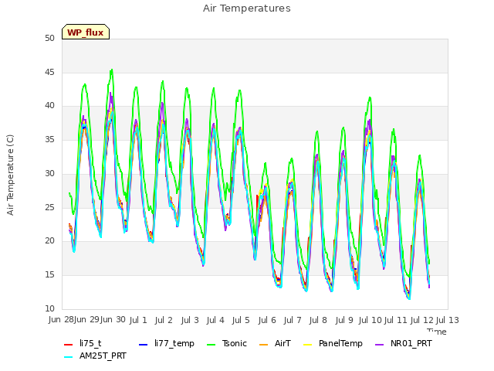Toggle the li77_temp legend entry

[167, 343]
